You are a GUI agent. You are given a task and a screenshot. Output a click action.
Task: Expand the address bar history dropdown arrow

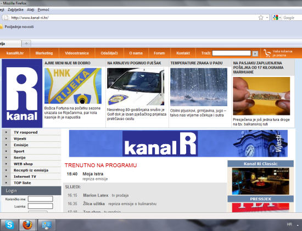(x=267, y=18)
